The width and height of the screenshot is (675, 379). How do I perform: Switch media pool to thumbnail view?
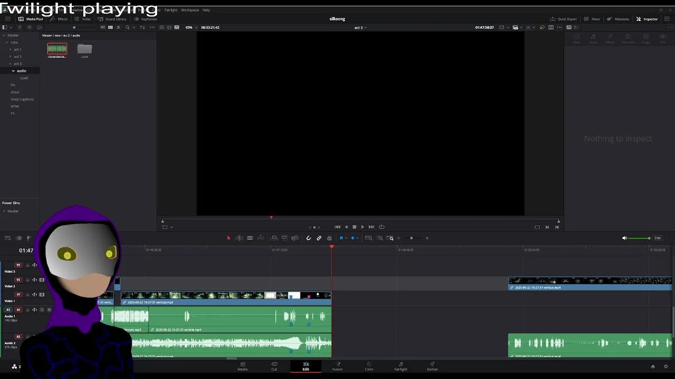[x=110, y=27]
